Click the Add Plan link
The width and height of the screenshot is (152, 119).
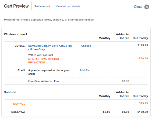click(x=85, y=70)
